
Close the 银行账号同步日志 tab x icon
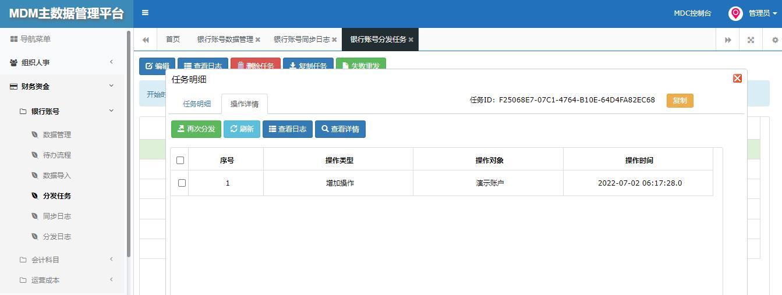pos(335,40)
